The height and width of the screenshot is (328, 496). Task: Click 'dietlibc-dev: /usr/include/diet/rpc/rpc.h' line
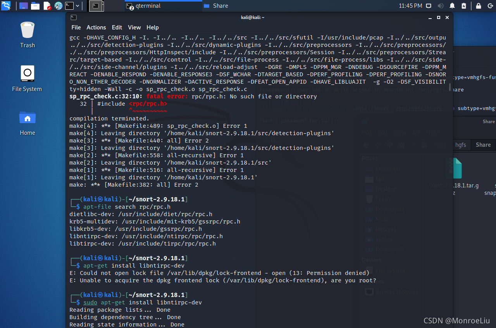141,214
